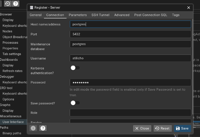This screenshot has width=200, height=137.
Task: Click the Reset button
Action: click(162, 128)
